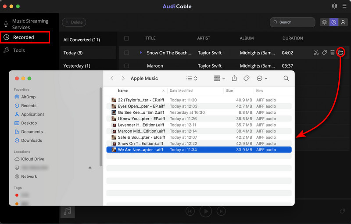Click the Search input field
Image resolution: width=351 pixels, height=224 pixels.
tap(292, 22)
